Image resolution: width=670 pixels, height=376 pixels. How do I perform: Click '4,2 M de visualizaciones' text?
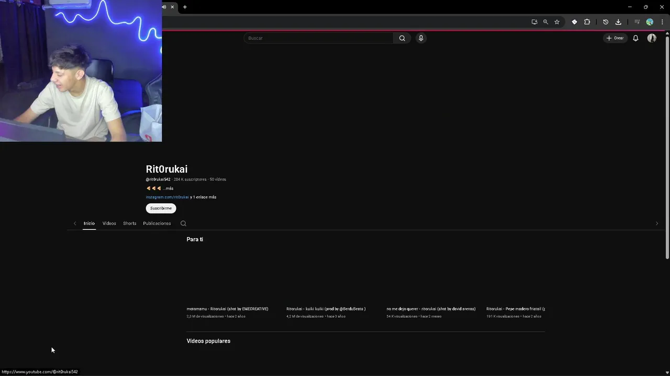[x=305, y=316]
